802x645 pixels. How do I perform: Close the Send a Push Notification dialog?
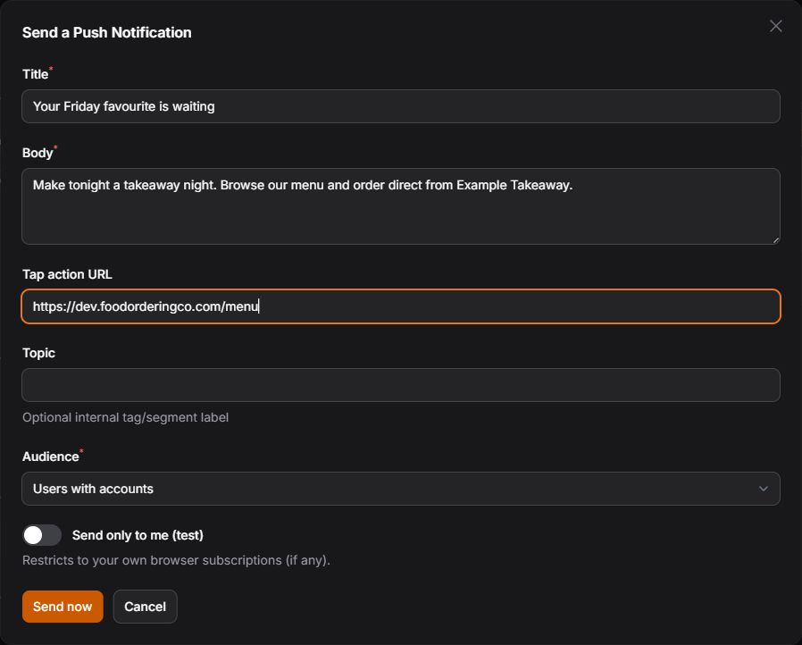point(775,26)
